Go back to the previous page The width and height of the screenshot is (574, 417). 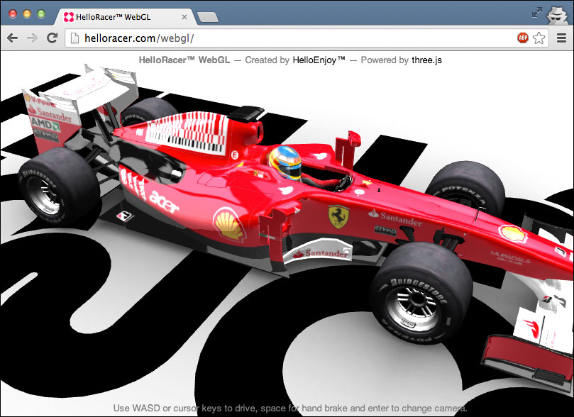point(13,38)
